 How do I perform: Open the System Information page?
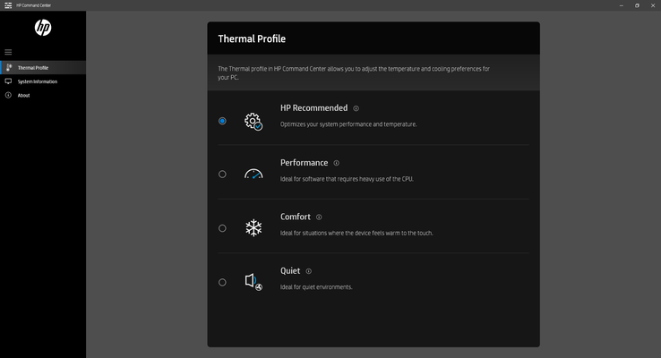click(x=37, y=81)
